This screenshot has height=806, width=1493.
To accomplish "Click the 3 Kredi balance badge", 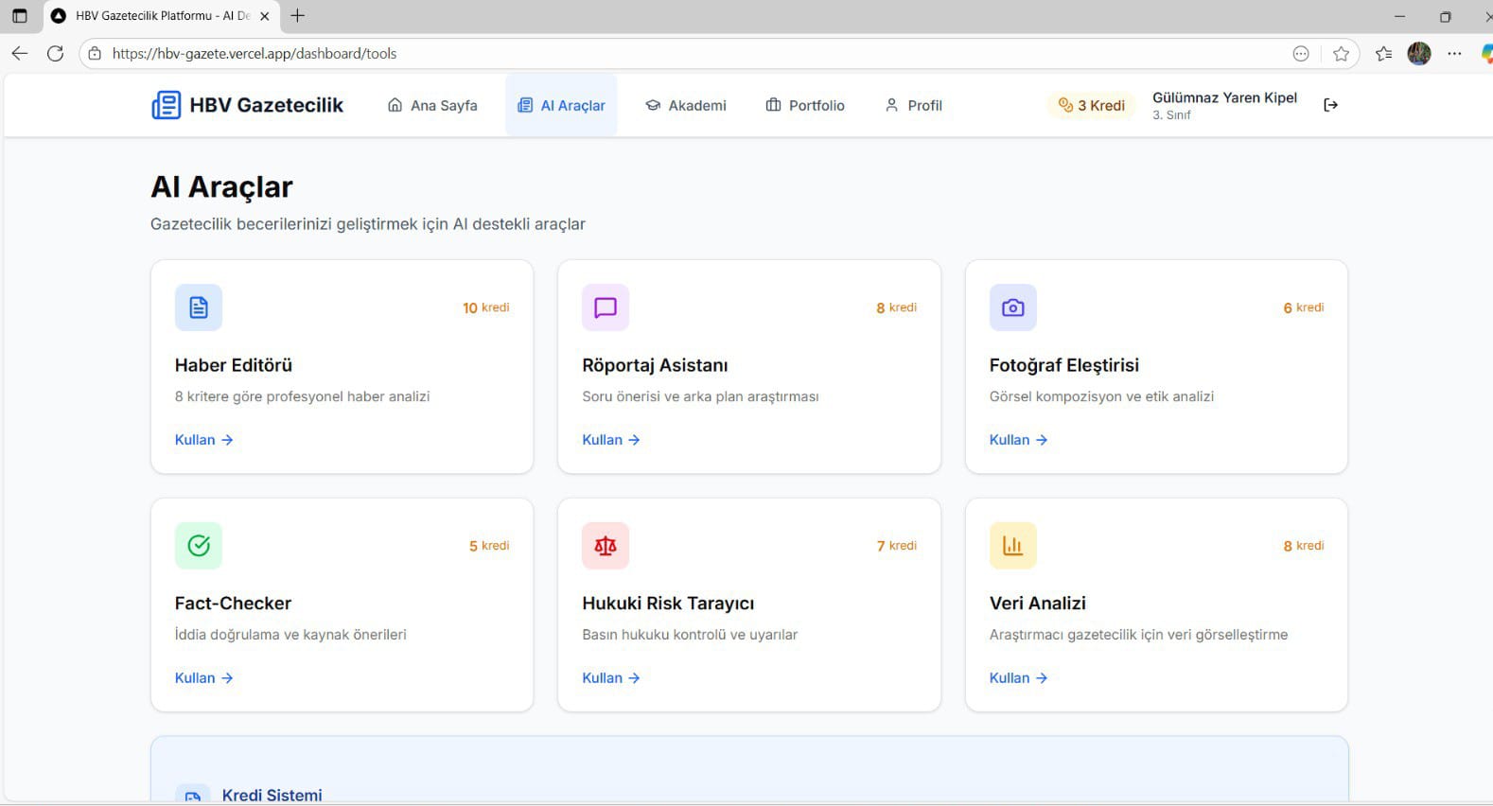I will coord(1092,105).
